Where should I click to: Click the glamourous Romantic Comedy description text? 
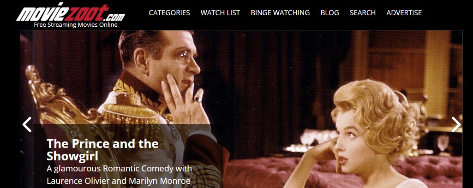click(x=119, y=168)
